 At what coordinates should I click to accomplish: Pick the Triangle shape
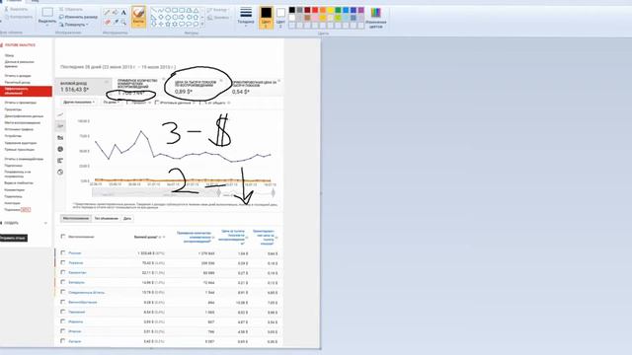[x=196, y=10]
